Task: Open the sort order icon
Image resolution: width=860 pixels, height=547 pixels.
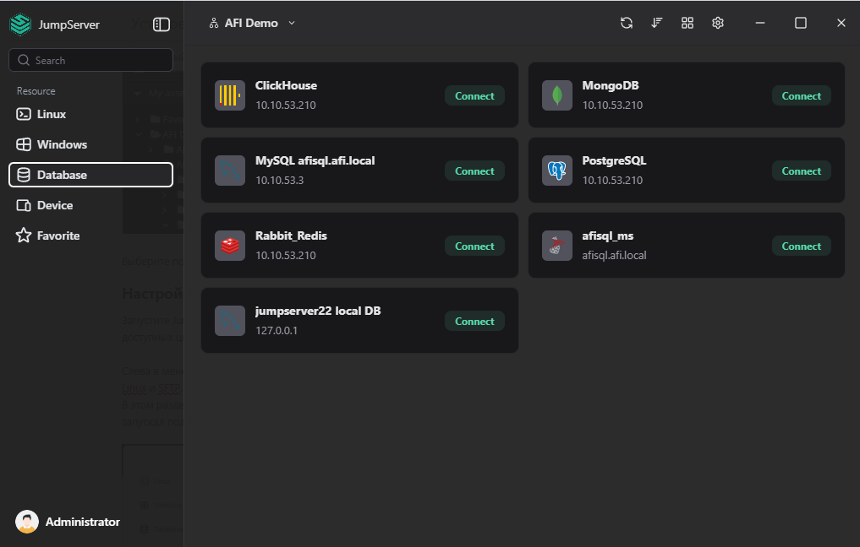Action: (657, 23)
